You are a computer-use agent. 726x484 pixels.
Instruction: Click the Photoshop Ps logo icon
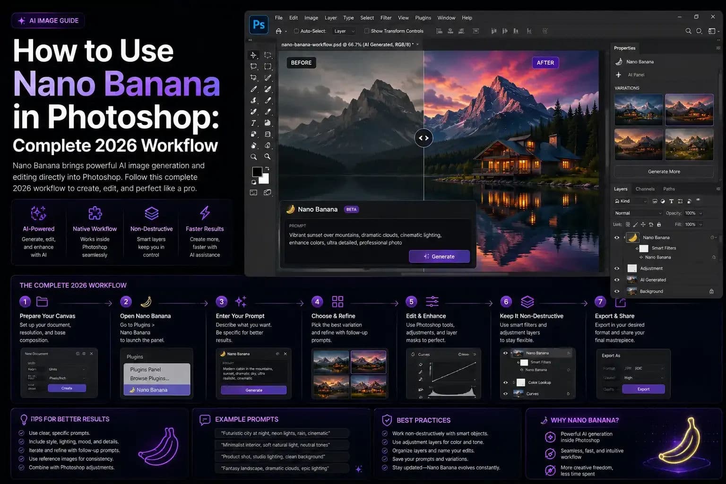259,24
